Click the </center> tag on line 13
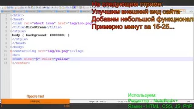The height and width of the screenshot is (109, 194). (21, 63)
